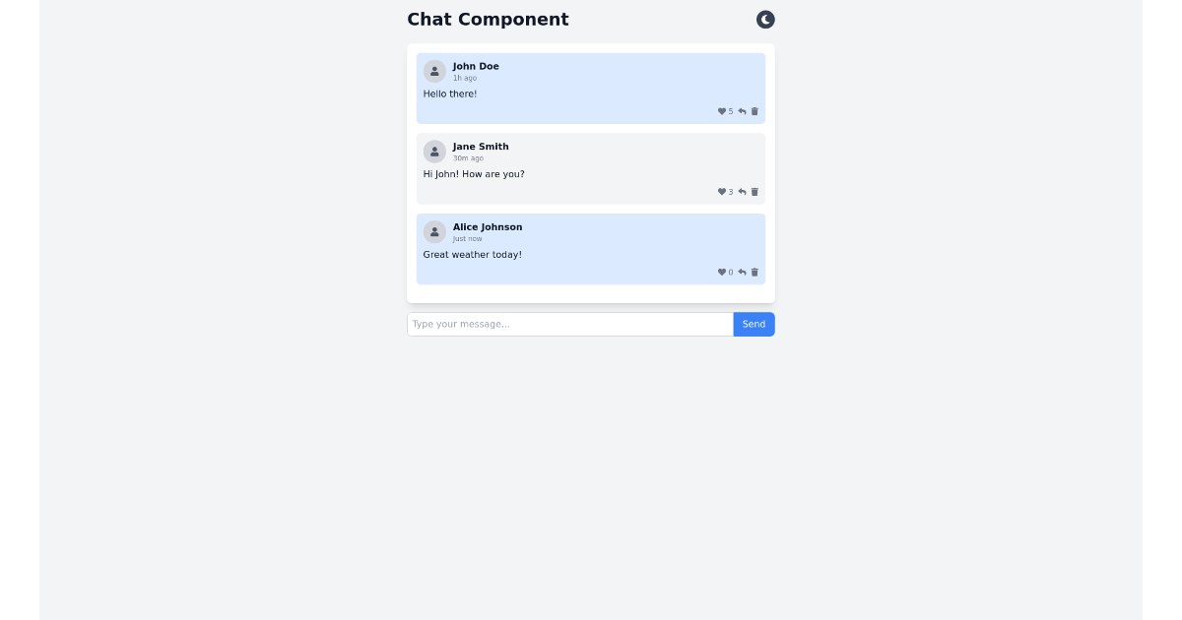
Task: Like John Doe's message with the heart
Action: pos(722,111)
